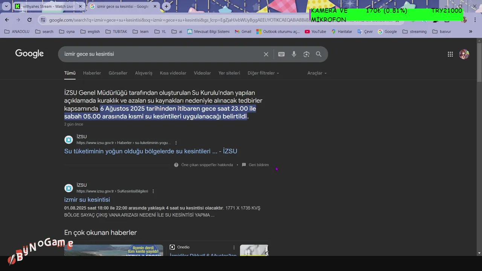
Task: Open the Diğer filtreler dropdown
Action: (263, 73)
